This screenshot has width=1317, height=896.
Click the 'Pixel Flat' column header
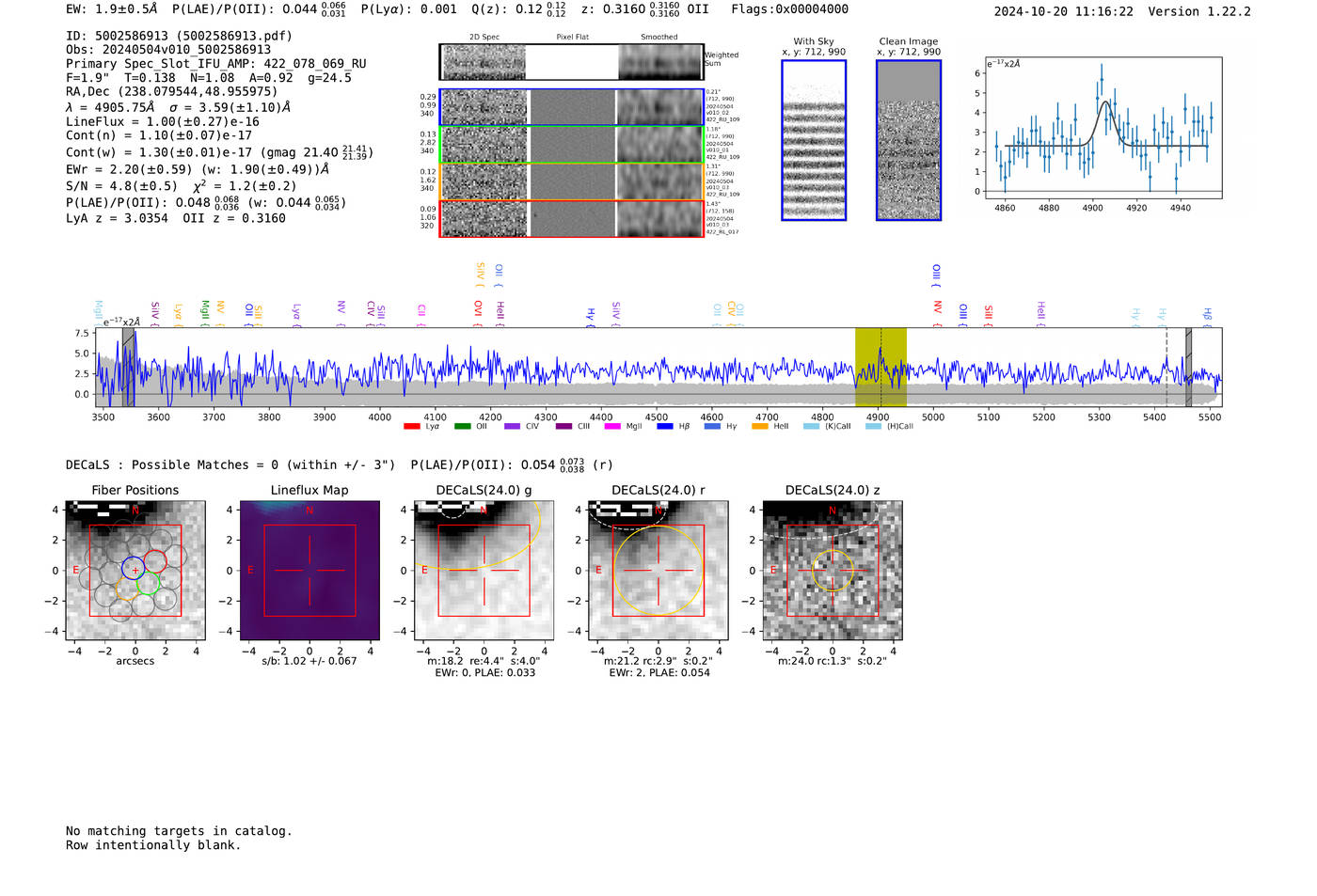pos(573,38)
